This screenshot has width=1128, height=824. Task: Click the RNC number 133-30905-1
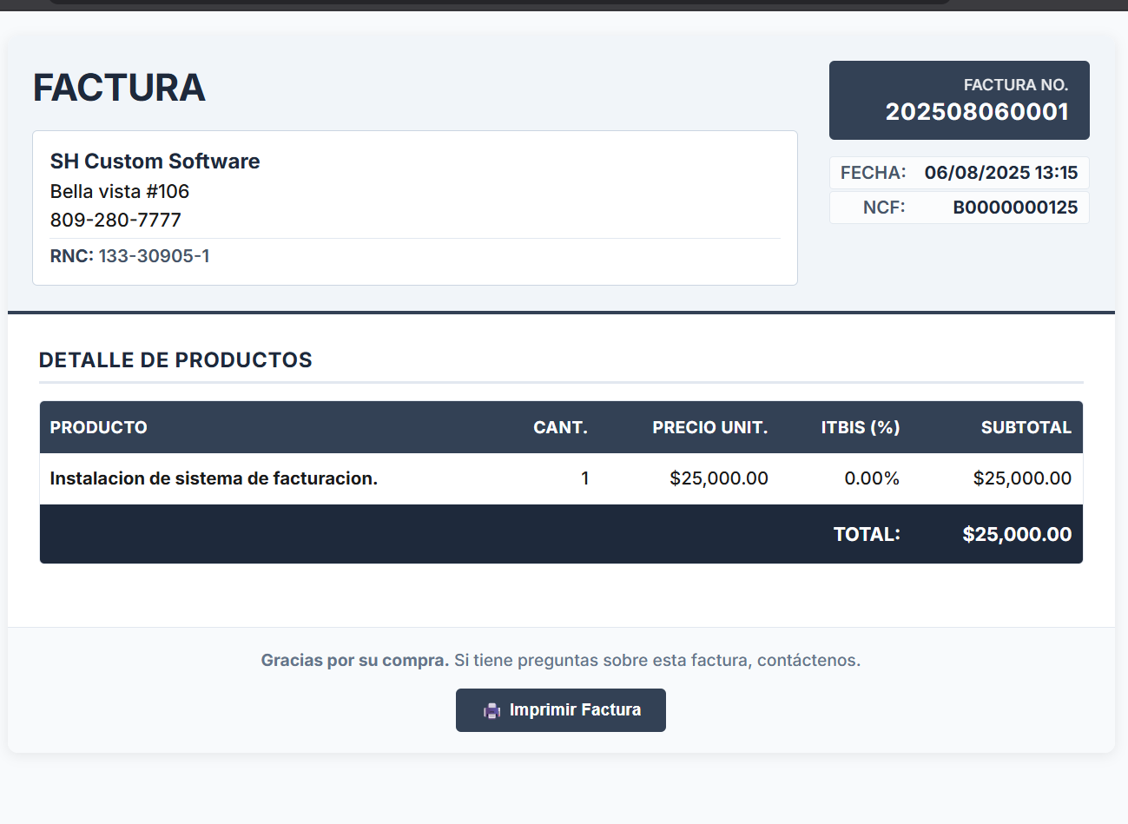(x=154, y=256)
